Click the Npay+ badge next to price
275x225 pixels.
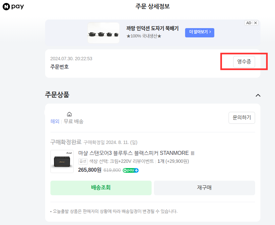point(130,170)
